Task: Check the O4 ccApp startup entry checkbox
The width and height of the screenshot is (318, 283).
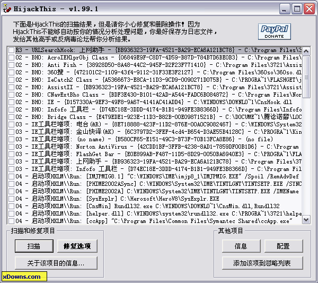Action: point(11,221)
